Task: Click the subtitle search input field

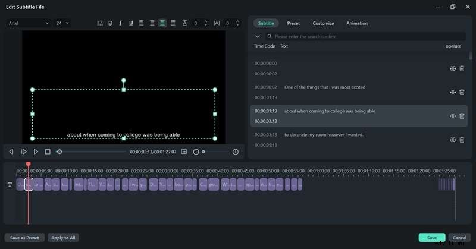Action: click(x=366, y=36)
